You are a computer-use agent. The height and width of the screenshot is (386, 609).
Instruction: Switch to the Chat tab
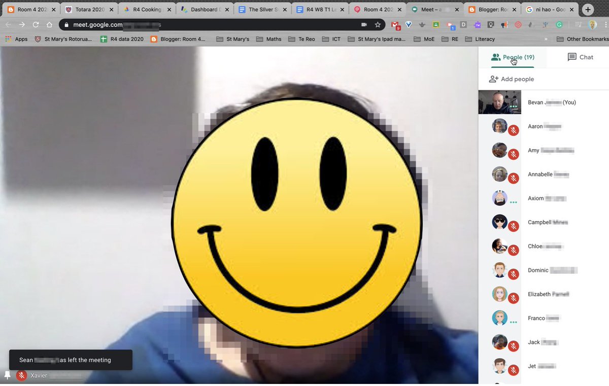580,57
